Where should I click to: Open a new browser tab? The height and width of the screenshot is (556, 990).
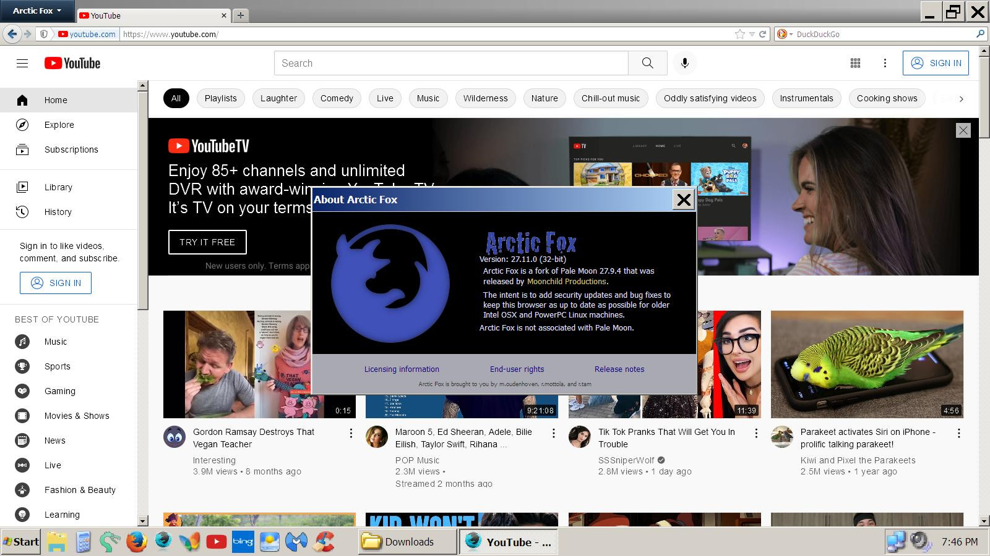[241, 15]
